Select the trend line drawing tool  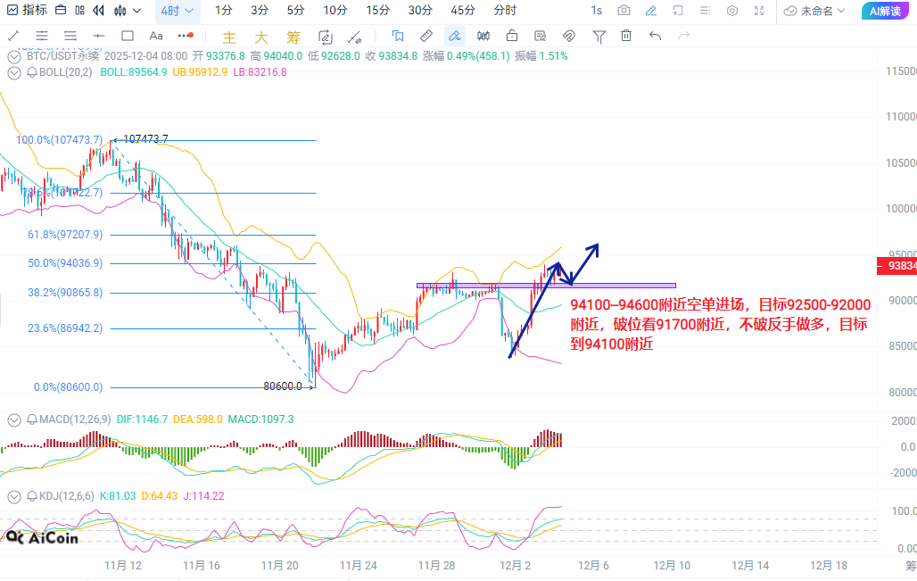[13, 37]
